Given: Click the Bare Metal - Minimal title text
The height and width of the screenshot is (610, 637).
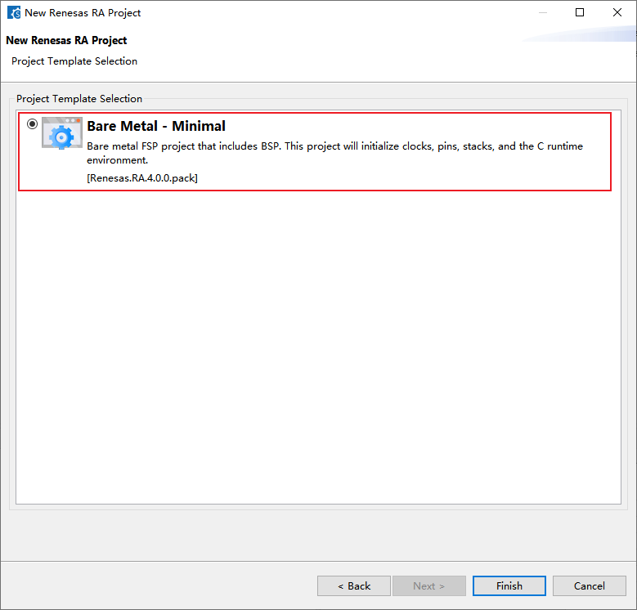Looking at the screenshot, I should 156,126.
